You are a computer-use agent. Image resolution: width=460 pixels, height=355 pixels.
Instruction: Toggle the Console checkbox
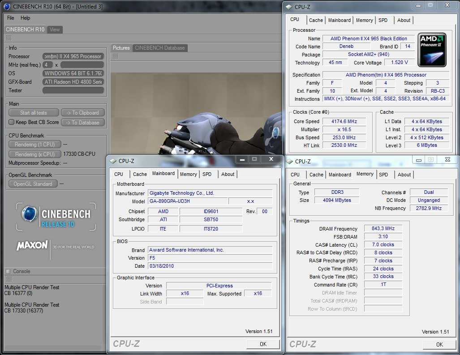8,271
